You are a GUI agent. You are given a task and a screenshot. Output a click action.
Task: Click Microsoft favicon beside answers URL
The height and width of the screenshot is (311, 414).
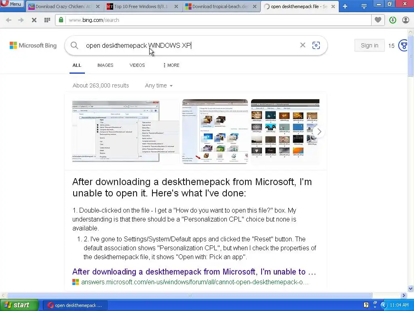pos(76,282)
